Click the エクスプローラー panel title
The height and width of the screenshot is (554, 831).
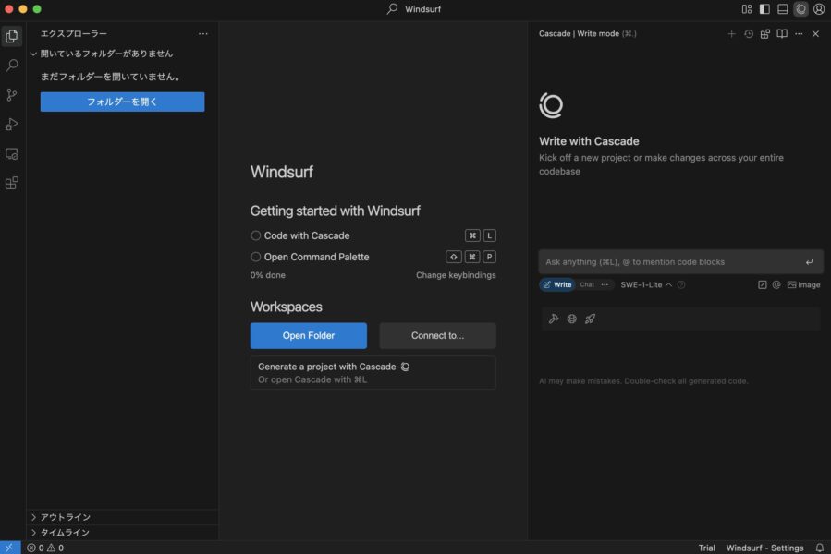(x=74, y=34)
